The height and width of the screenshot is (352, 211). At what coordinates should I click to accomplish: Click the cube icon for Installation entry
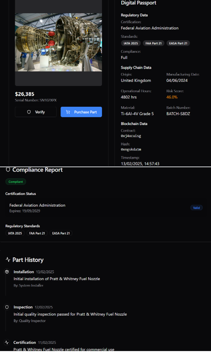click(x=7, y=272)
